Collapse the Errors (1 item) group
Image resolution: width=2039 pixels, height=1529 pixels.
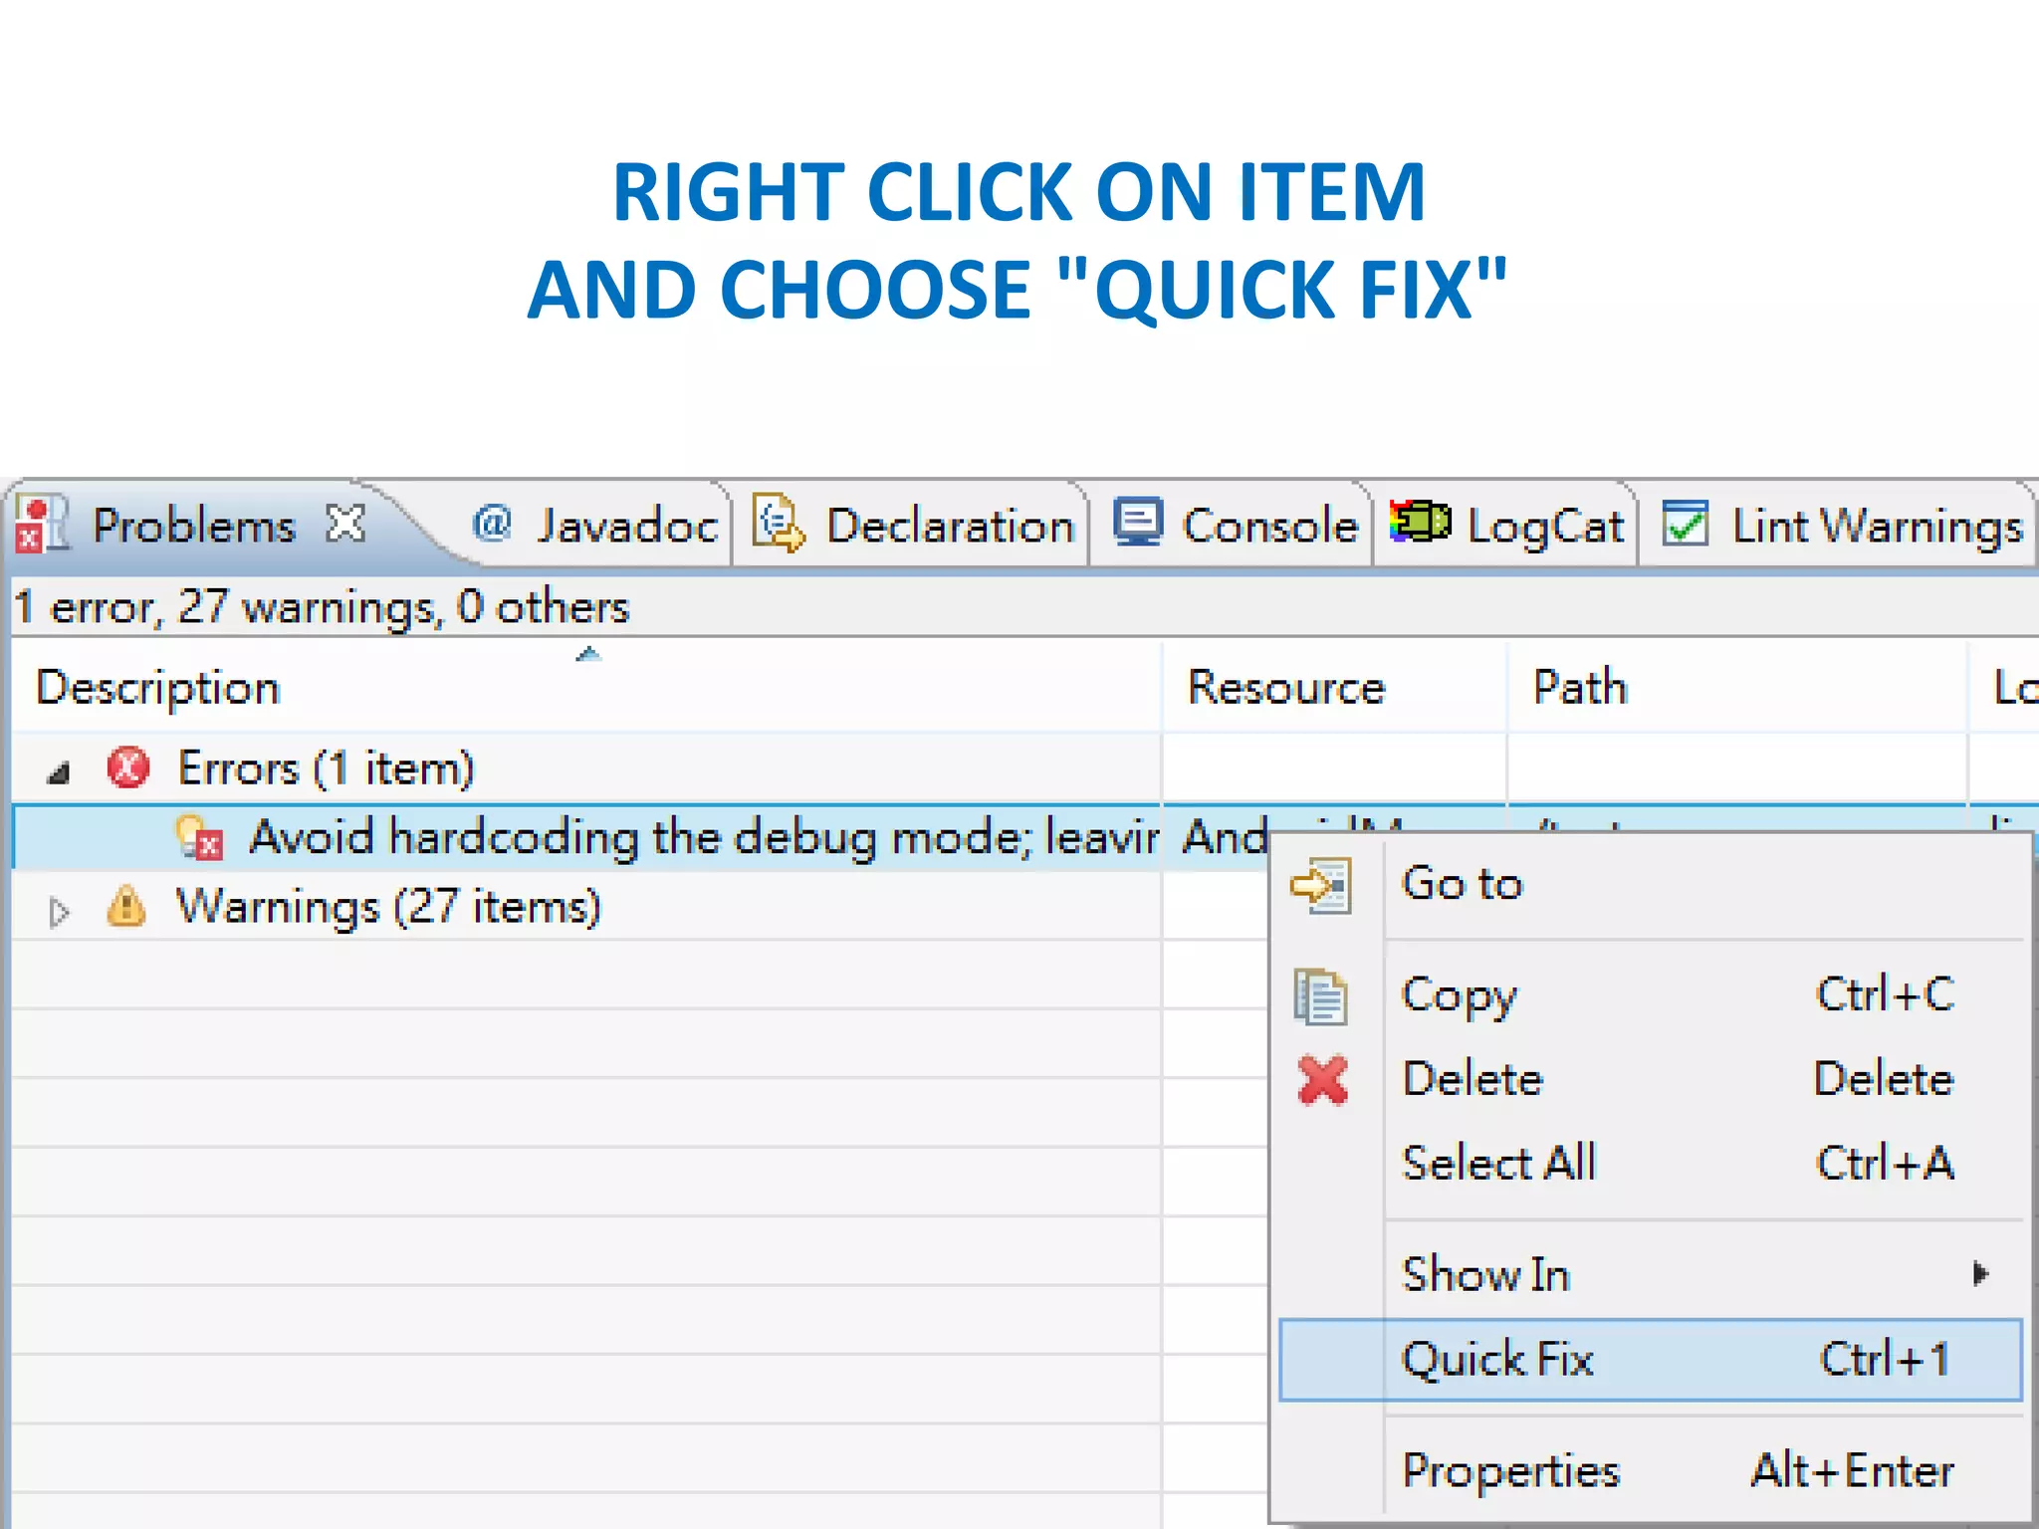pyautogui.click(x=59, y=772)
